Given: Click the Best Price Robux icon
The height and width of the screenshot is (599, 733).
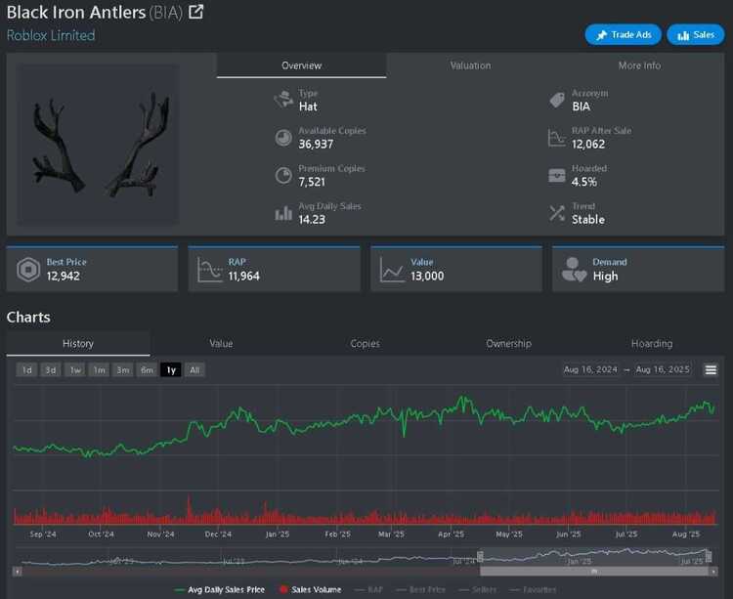Looking at the screenshot, I should [x=28, y=270].
